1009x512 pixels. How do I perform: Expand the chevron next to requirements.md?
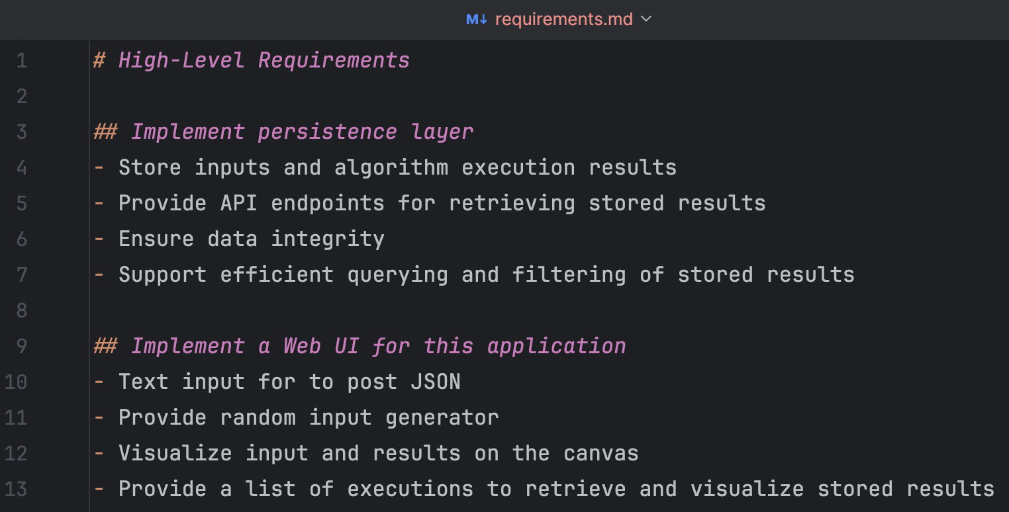[647, 19]
